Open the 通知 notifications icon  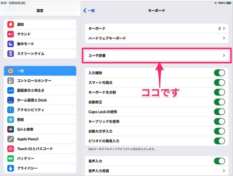(x=11, y=24)
